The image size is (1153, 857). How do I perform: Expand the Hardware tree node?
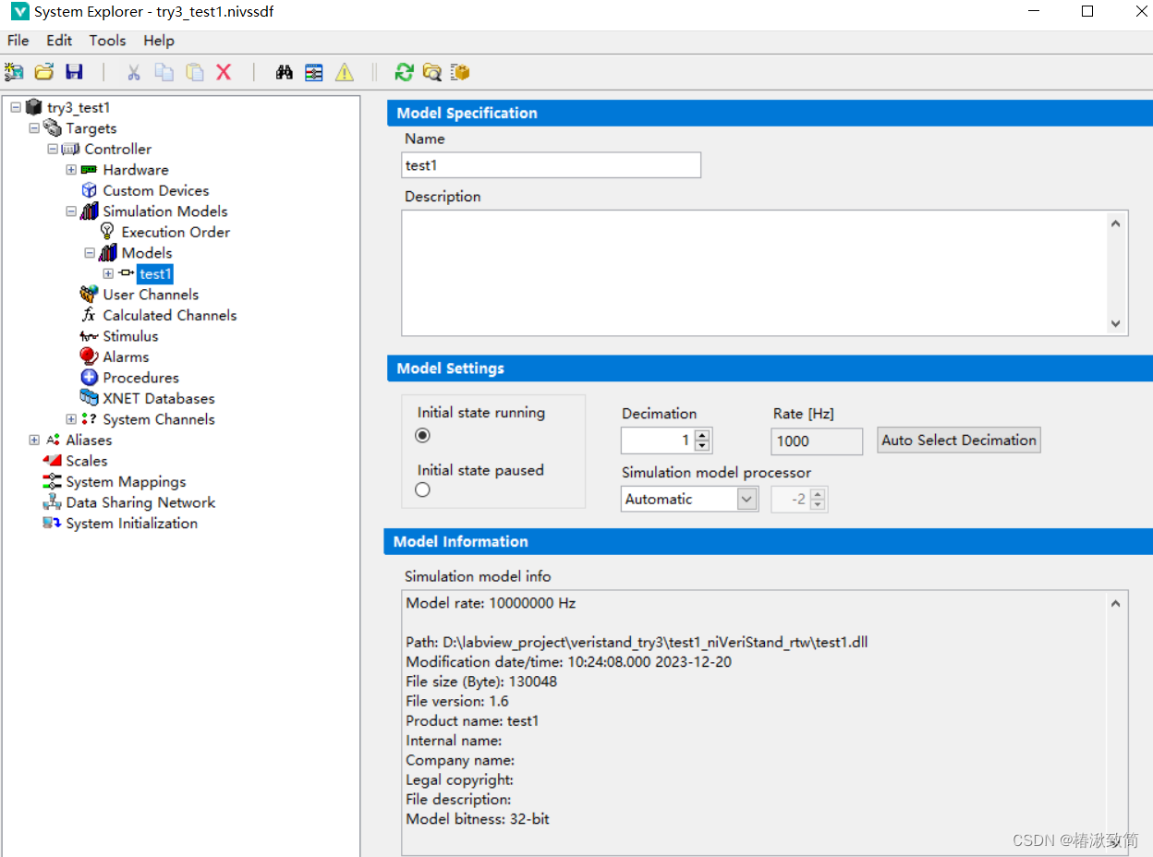[70, 170]
